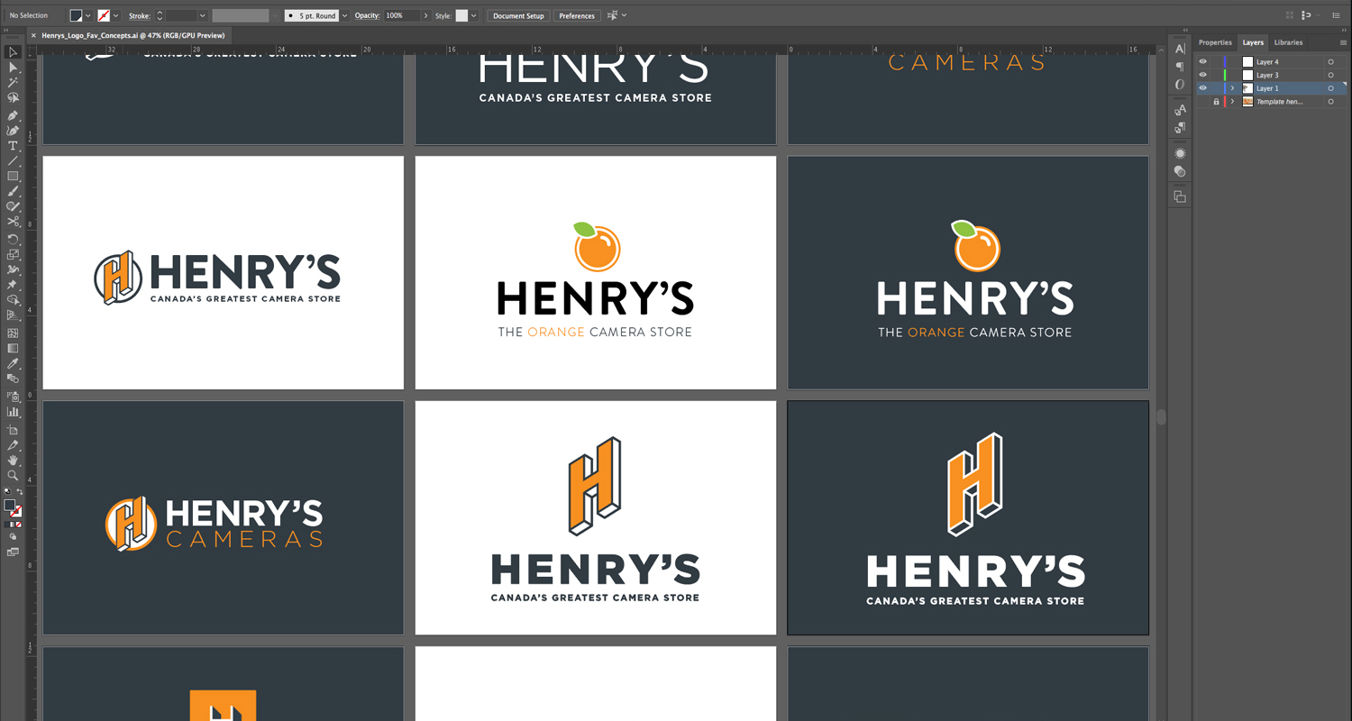
Task: Select the Direct Selection tool
Action: pos(13,68)
